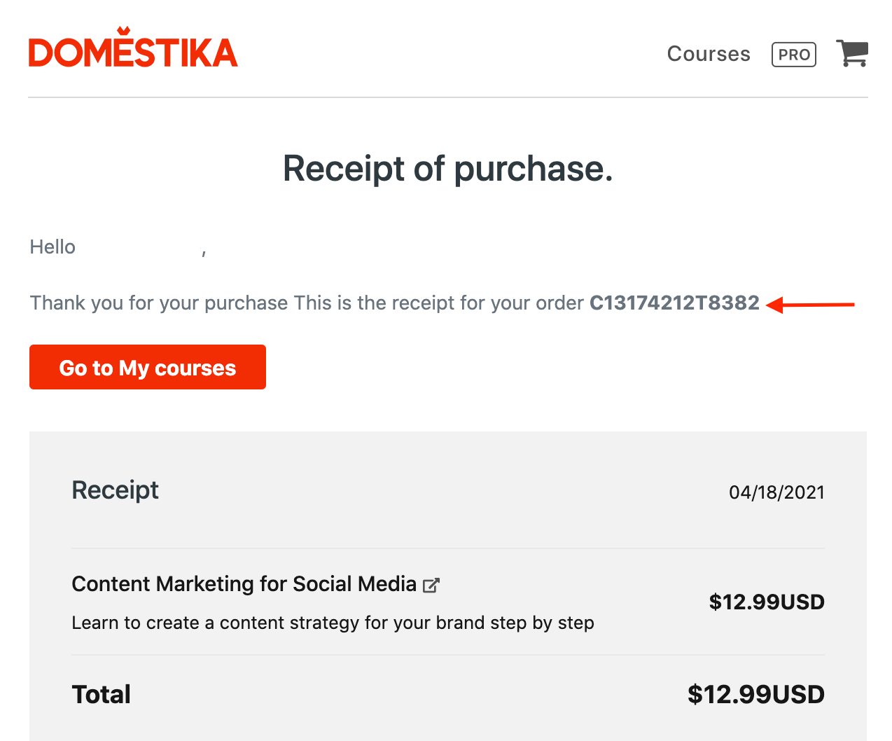Click the Hello greeting text
Image resolution: width=892 pixels, height=741 pixels.
pyautogui.click(x=53, y=247)
